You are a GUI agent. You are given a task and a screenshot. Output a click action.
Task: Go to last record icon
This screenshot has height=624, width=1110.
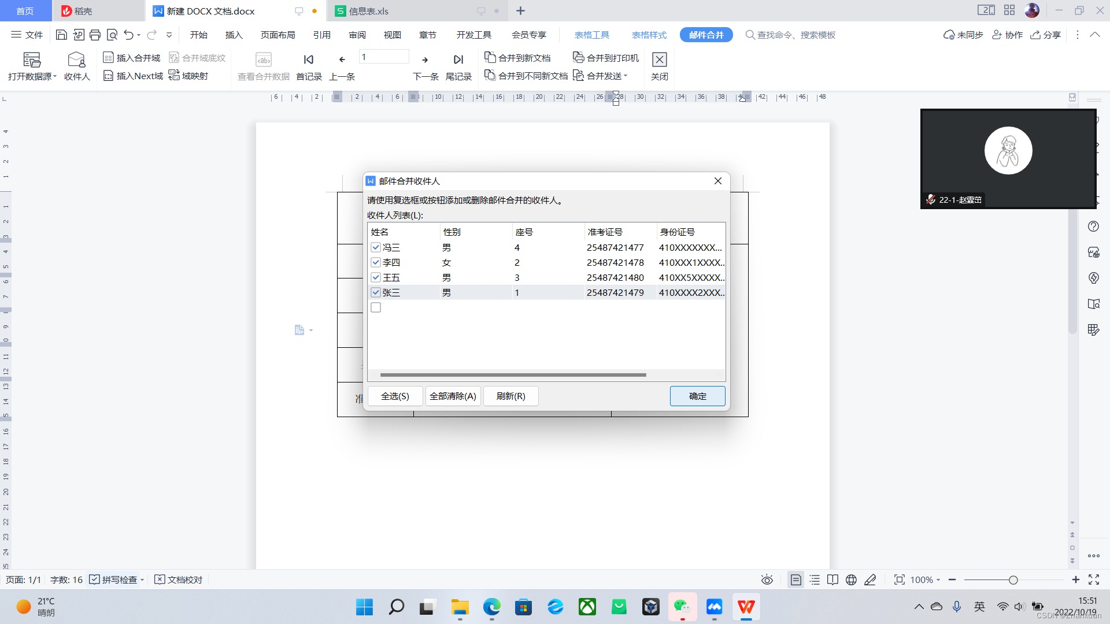(x=458, y=60)
